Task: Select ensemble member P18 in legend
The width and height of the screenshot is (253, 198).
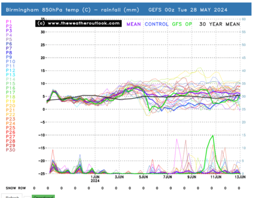Action: click(10, 97)
